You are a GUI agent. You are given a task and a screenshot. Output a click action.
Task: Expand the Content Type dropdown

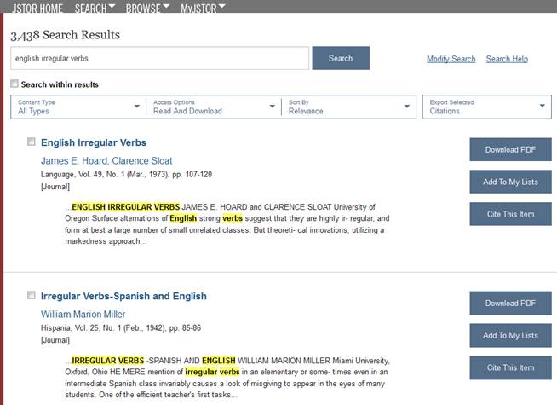coord(78,107)
